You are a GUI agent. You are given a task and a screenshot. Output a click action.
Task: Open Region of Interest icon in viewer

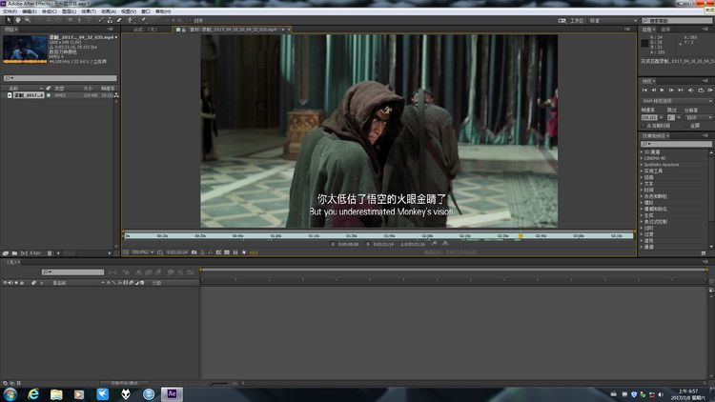(219, 252)
